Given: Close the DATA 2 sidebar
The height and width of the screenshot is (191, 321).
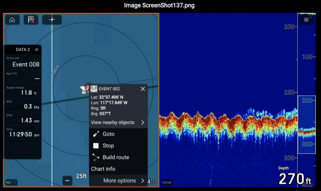Looking at the screenshot, I should pyautogui.click(x=37, y=50).
